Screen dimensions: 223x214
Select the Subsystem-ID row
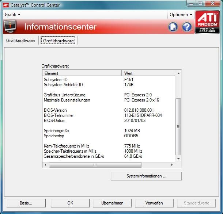tap(109, 80)
